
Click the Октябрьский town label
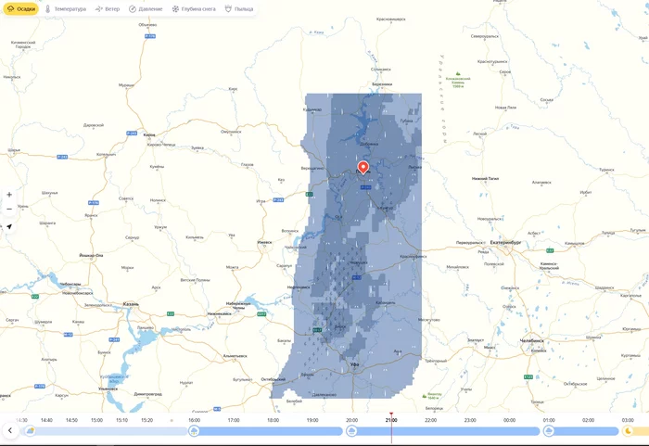point(274,379)
